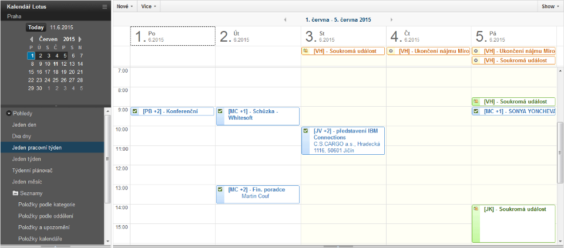
Task: Go to next month in mini calendar
Action: [x=80, y=39]
